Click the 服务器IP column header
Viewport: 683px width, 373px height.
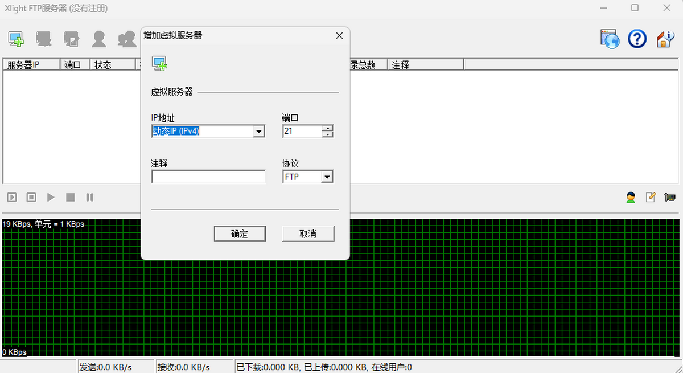pos(31,65)
